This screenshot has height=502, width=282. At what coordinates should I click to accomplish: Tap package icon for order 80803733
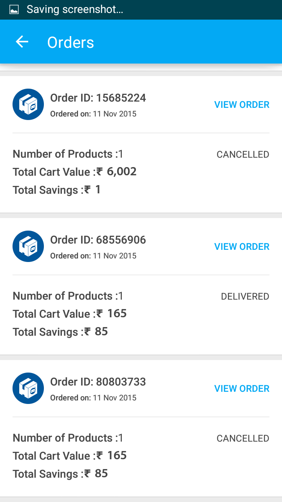(x=28, y=388)
